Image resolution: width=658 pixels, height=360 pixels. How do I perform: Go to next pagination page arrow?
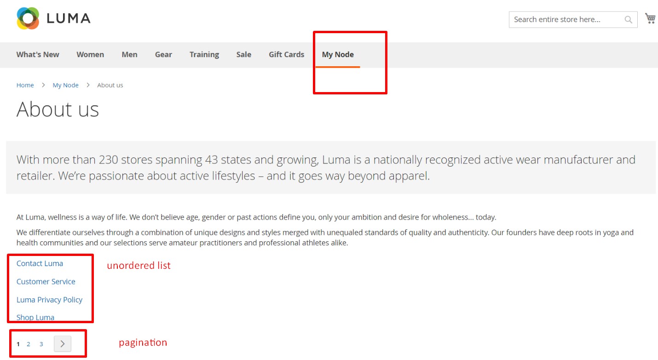[x=63, y=343]
